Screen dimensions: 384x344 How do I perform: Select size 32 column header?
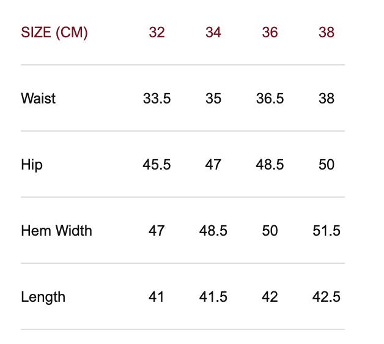[x=157, y=32]
